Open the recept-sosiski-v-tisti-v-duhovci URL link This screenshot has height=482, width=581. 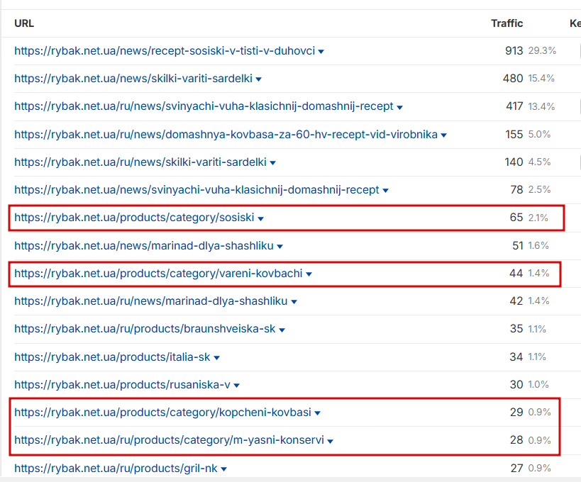(x=165, y=51)
